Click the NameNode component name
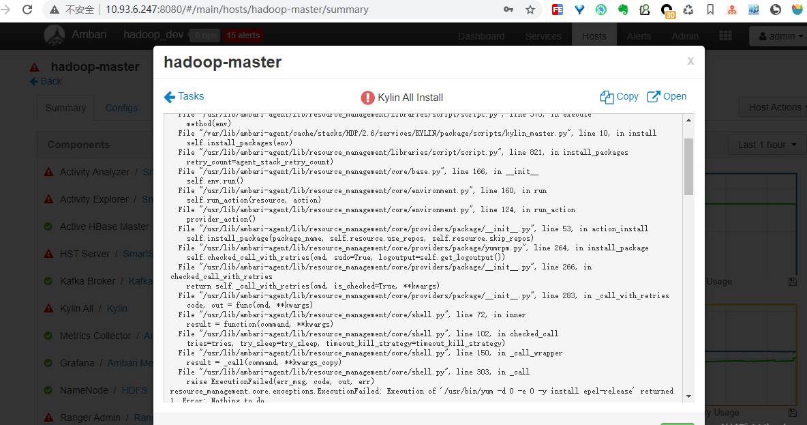 tap(84, 390)
